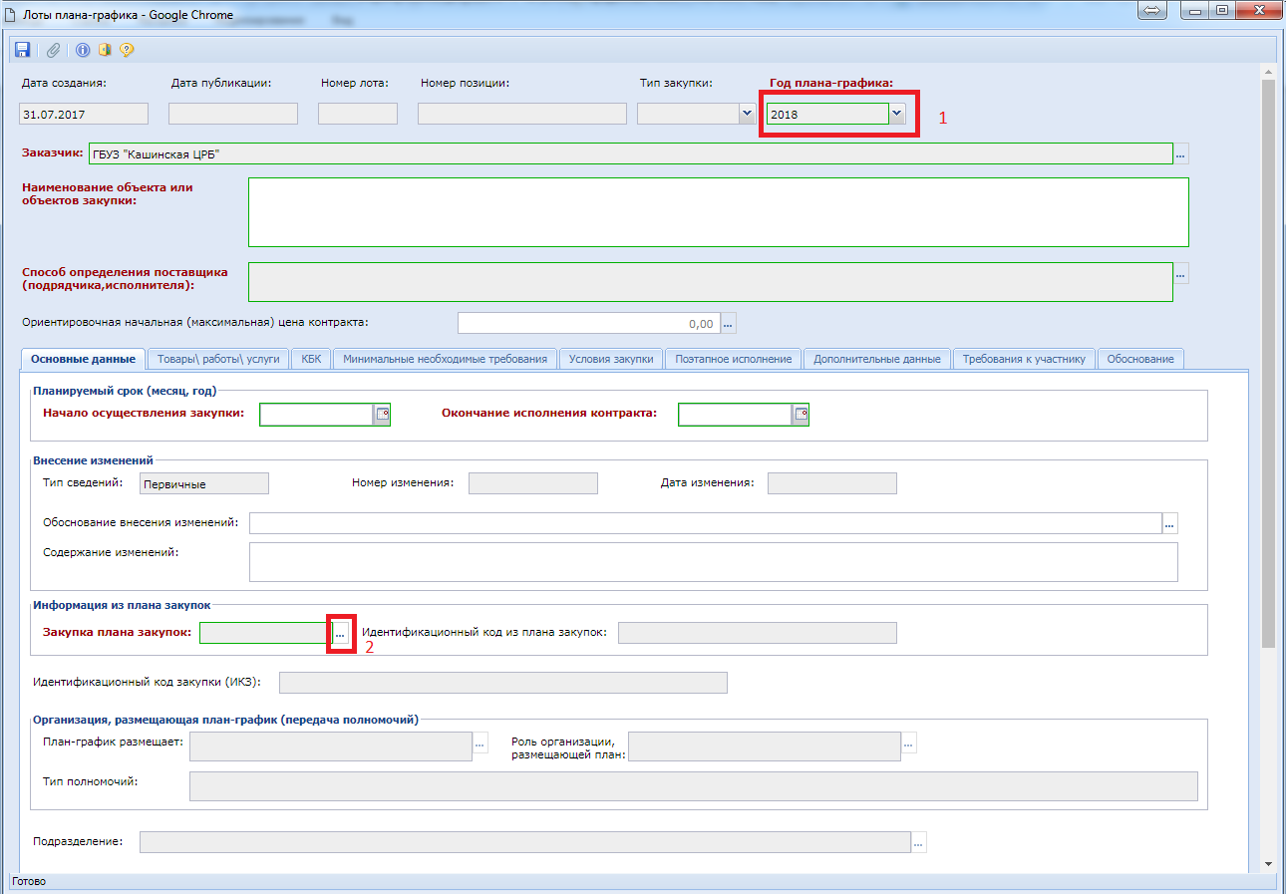Screen dimensions: 1286x894
Task: Open the help question mark icon
Action: point(127,50)
